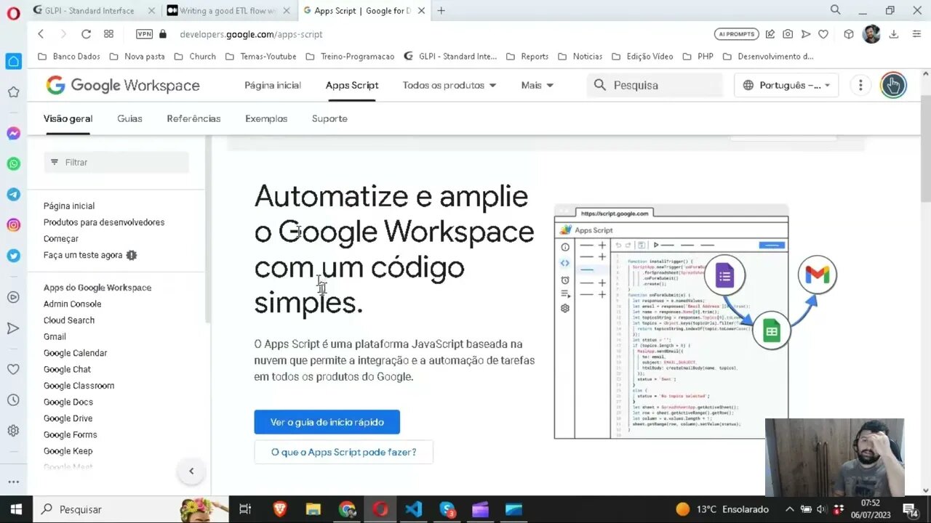This screenshot has width=931, height=523.
Task: Open Telegram sidebar icon
Action: [x=13, y=195]
